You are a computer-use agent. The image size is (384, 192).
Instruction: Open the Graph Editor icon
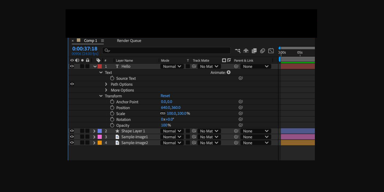(x=271, y=51)
